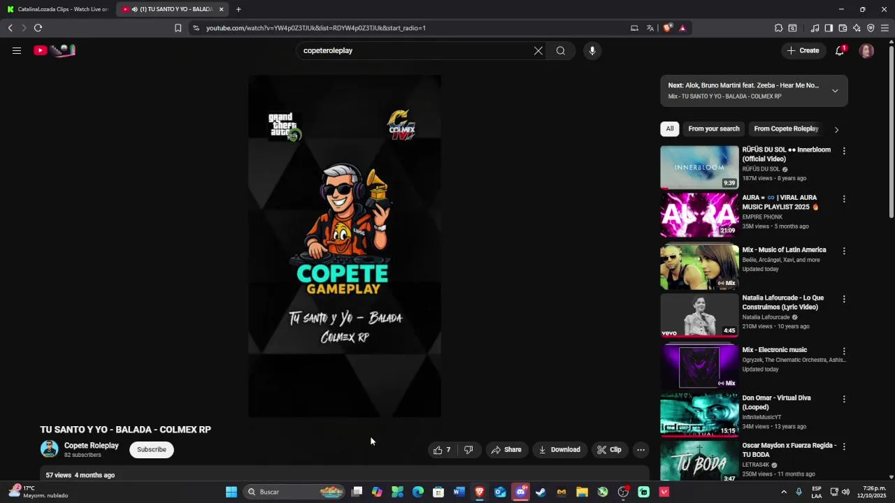Image resolution: width=895 pixels, height=503 pixels.
Task: Open options for Mix - Music of Latin America
Action: 844,251
